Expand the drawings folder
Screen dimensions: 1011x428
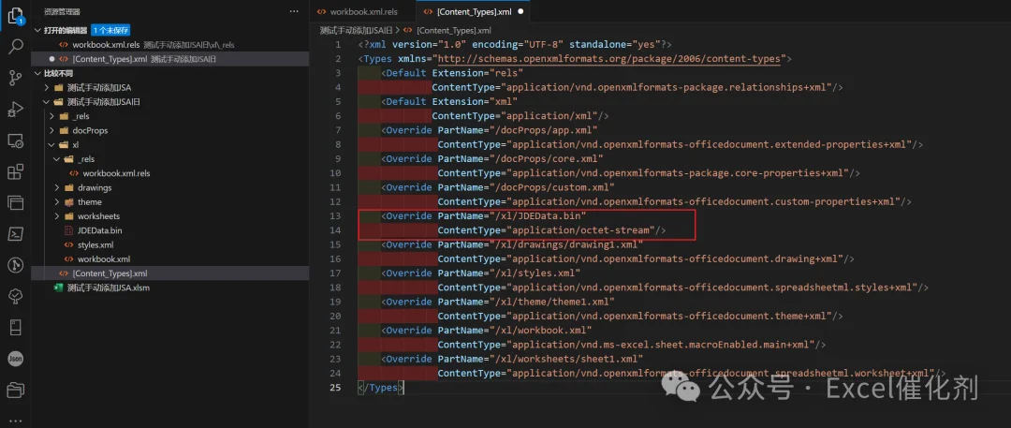point(57,187)
